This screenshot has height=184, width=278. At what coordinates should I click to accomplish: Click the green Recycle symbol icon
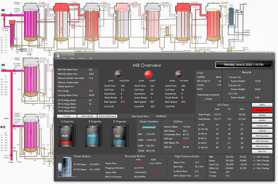pyautogui.click(x=257, y=72)
